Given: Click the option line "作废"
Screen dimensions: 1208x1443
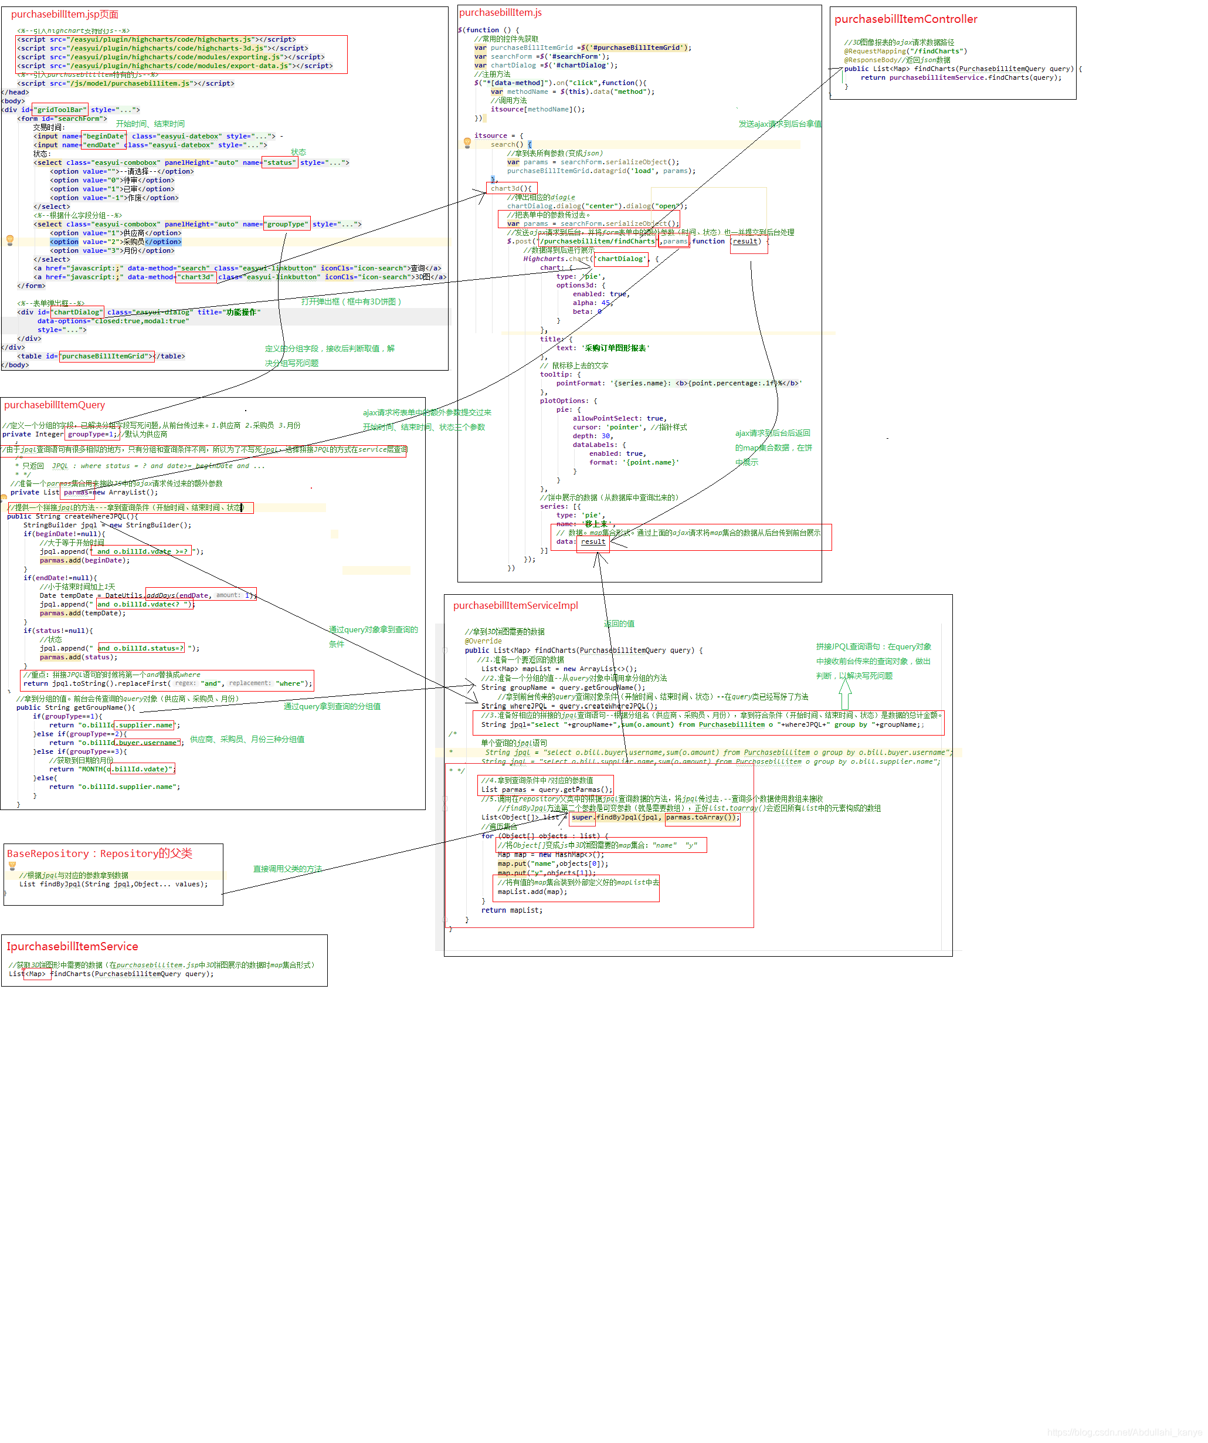Looking at the screenshot, I should (x=114, y=198).
